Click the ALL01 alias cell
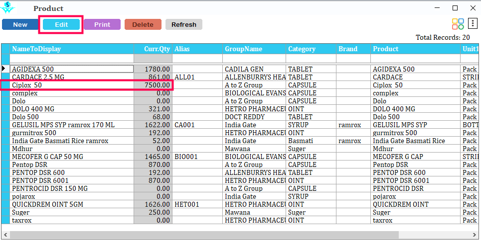The width and height of the screenshot is (481, 243). [x=197, y=77]
